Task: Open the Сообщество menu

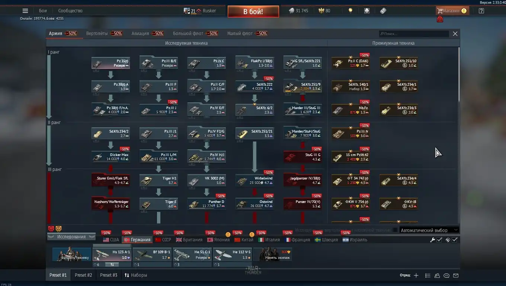Action: click(70, 11)
